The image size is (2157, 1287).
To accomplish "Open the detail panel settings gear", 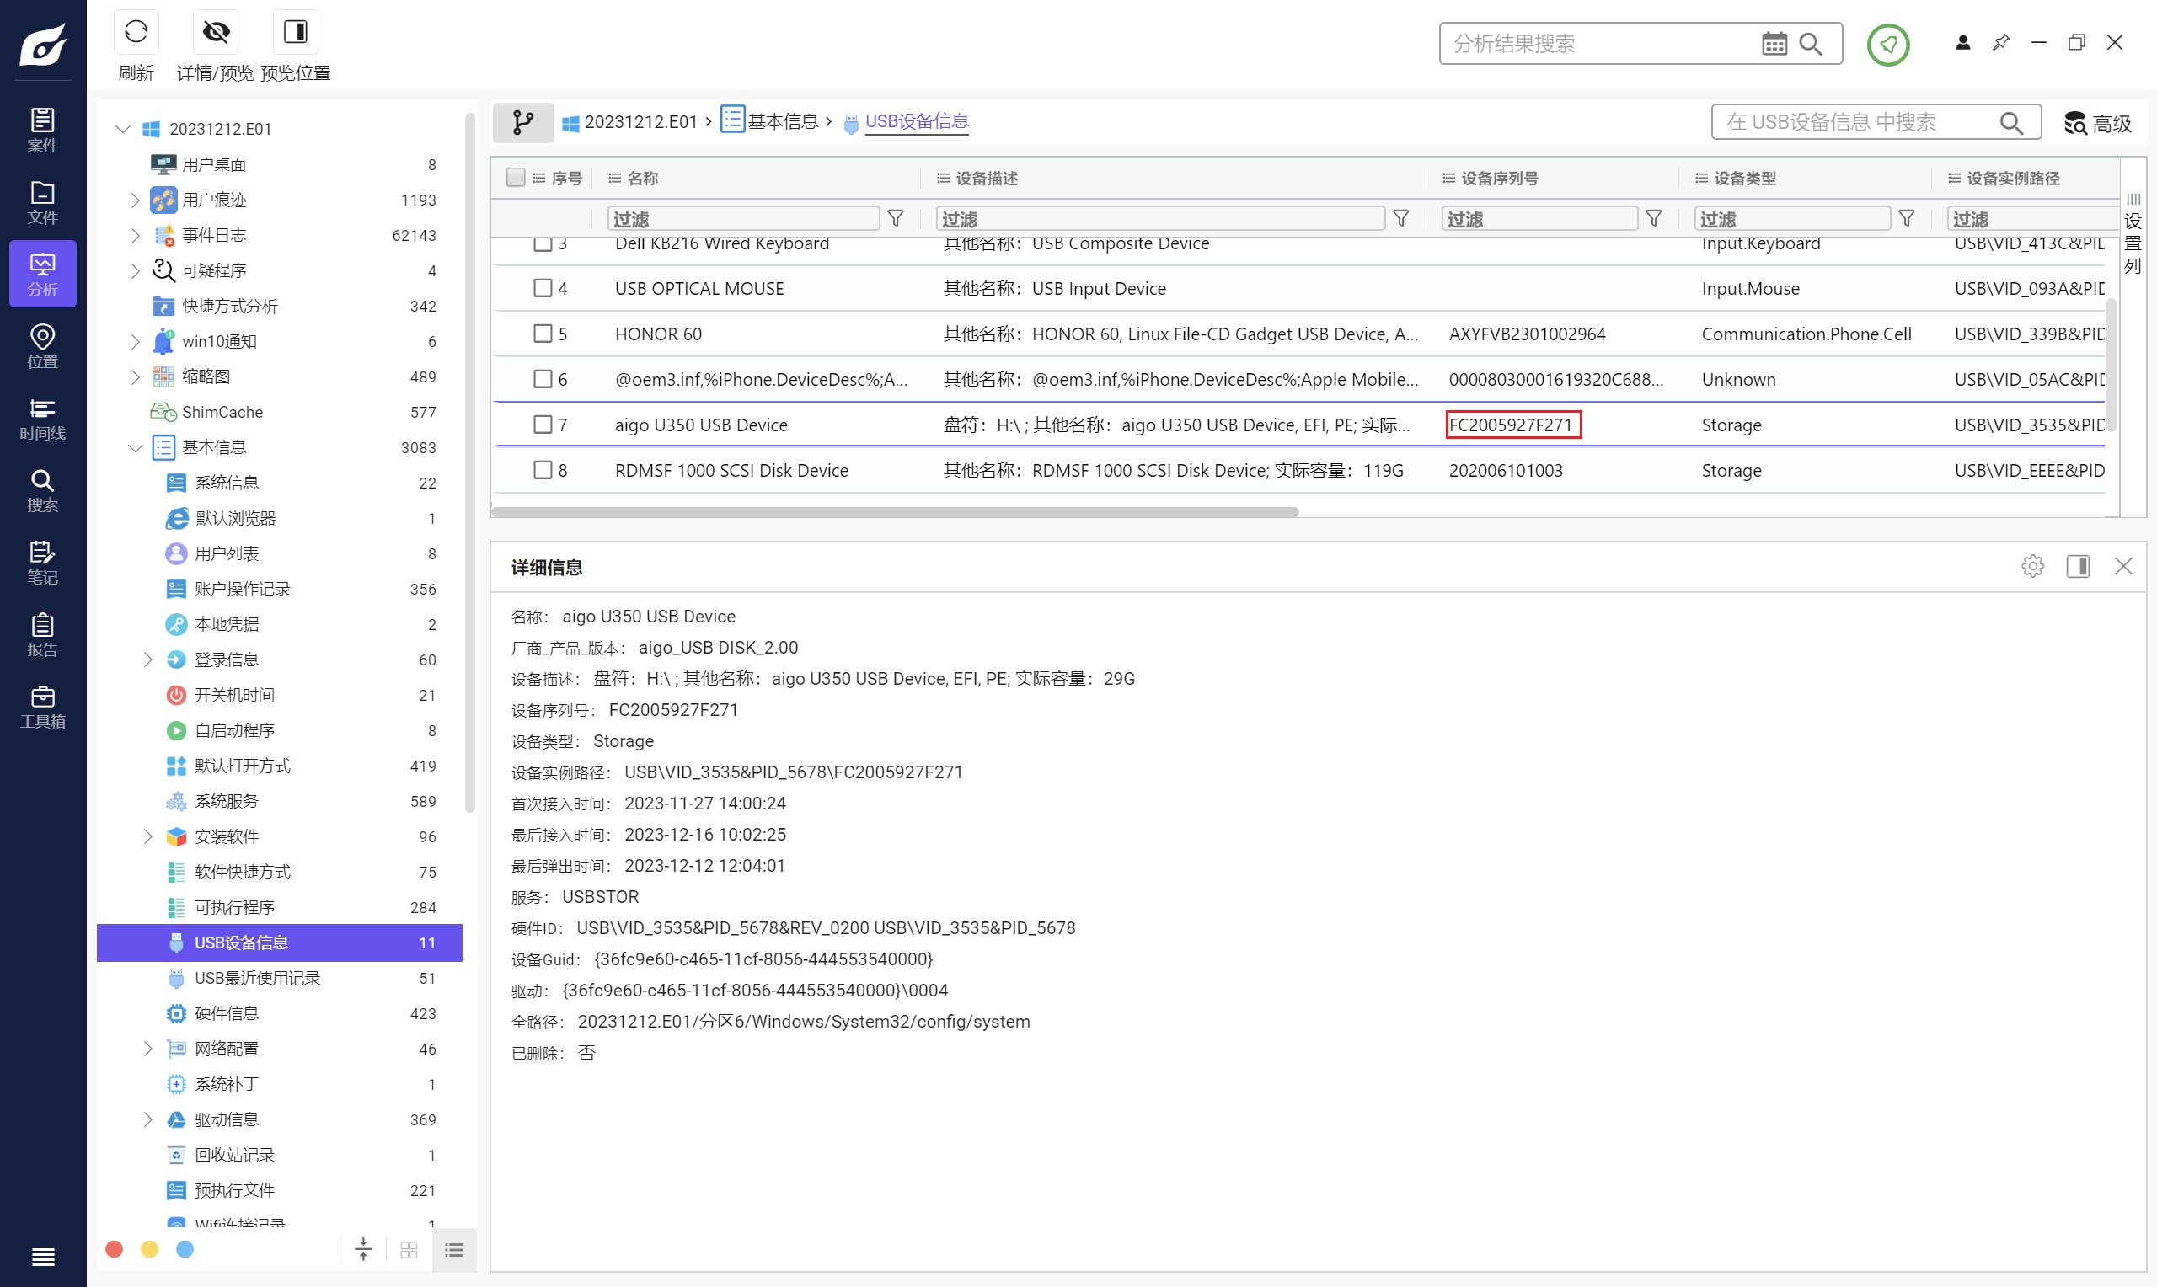I will tap(2032, 566).
